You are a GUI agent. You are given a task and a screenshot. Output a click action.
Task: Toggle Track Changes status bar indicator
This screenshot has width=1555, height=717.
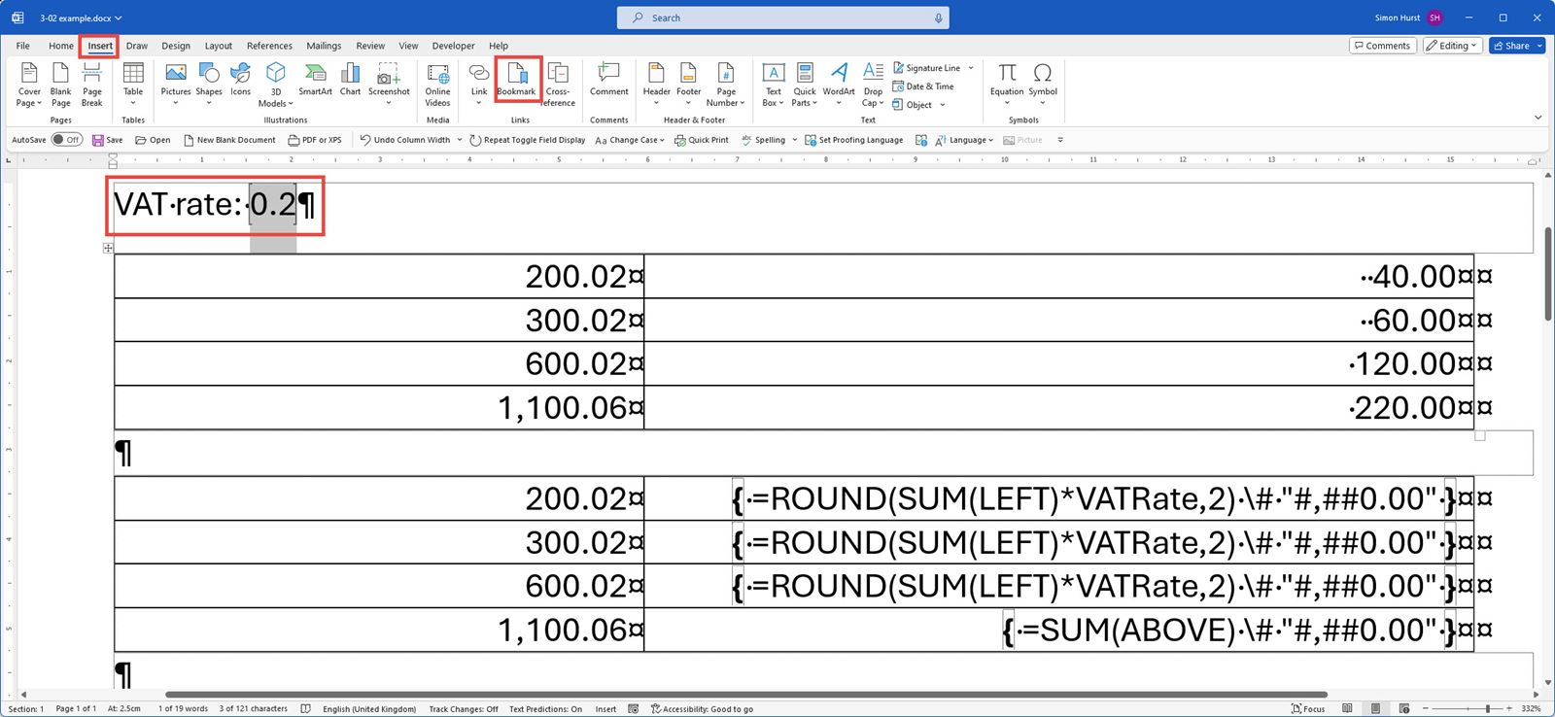pos(464,709)
